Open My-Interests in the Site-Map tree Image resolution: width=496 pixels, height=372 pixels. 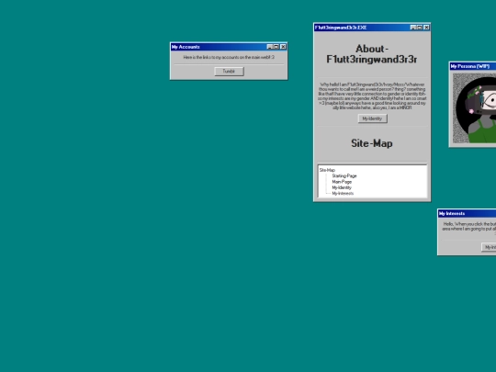343,193
